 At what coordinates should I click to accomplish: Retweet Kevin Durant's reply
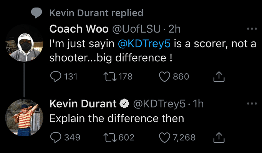tap(110, 137)
